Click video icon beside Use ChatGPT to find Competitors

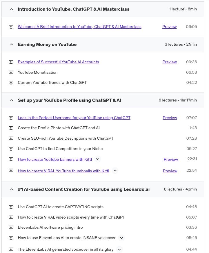click(11, 149)
